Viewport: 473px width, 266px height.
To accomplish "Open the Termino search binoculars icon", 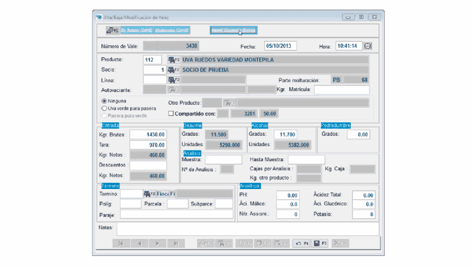I will (x=149, y=194).
